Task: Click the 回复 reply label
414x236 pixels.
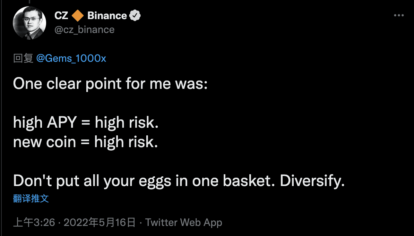Action: 23,58
